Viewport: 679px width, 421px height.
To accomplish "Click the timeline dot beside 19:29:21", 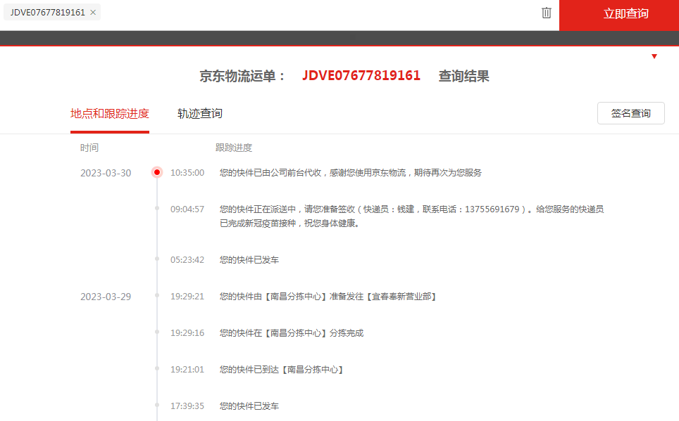I will (x=157, y=296).
